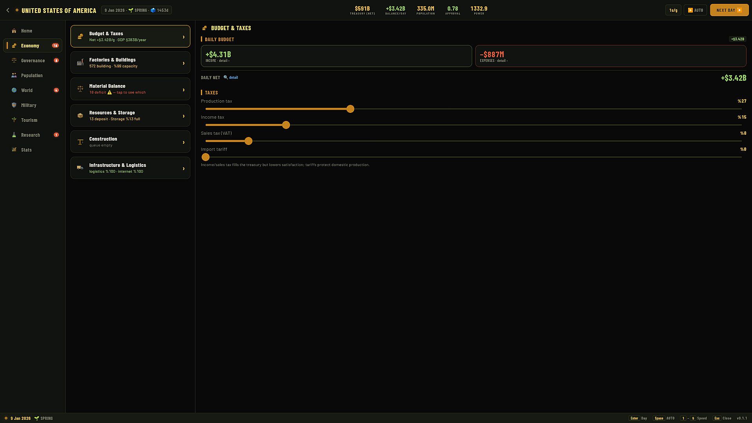Screen dimensions: 752x423
Task: Click the date and season info chip
Action: coord(136,10)
